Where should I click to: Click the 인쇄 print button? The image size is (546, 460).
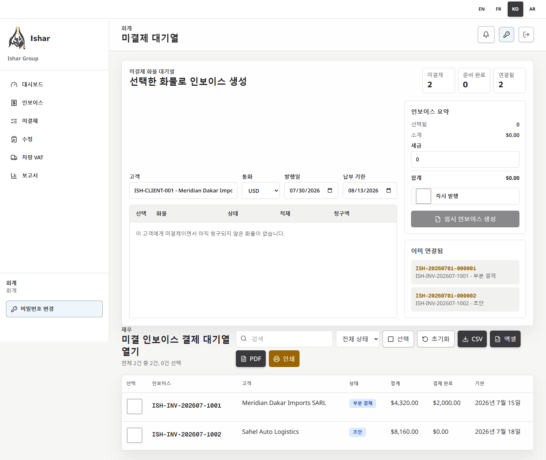pyautogui.click(x=284, y=359)
